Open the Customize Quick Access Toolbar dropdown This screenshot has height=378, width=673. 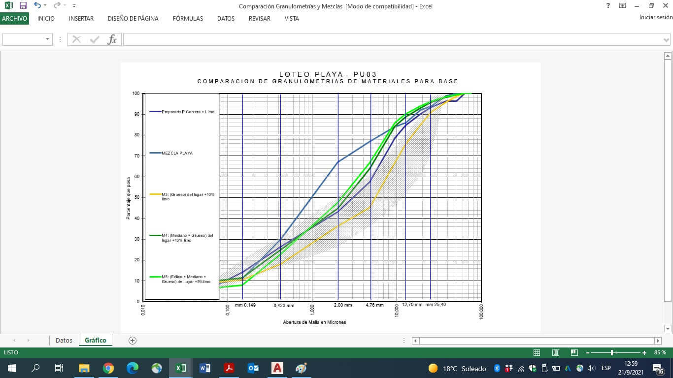[x=74, y=6]
